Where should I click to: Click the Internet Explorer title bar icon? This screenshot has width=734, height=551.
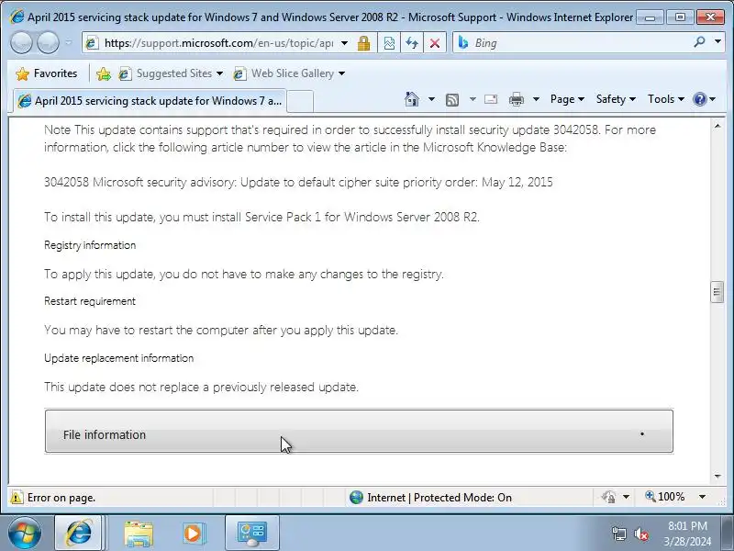[x=17, y=17]
